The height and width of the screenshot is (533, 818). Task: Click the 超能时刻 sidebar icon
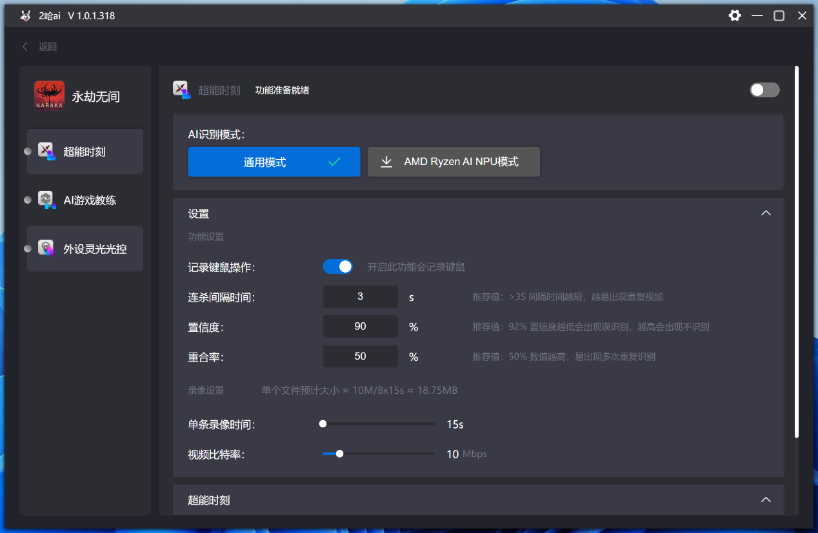click(x=46, y=151)
